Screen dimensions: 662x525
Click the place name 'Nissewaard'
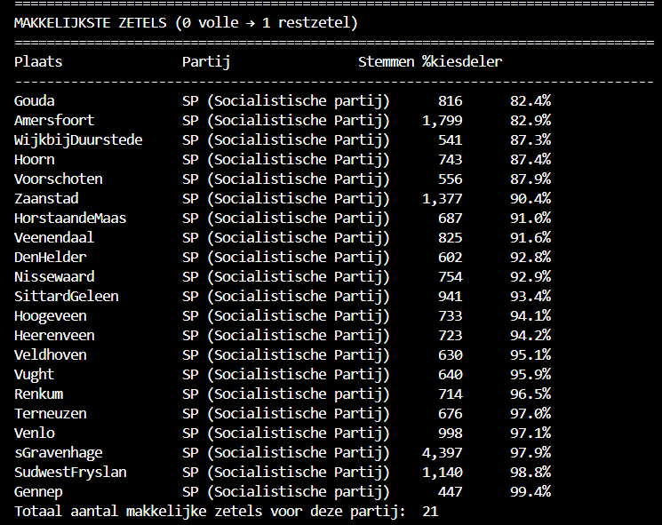[x=54, y=277]
